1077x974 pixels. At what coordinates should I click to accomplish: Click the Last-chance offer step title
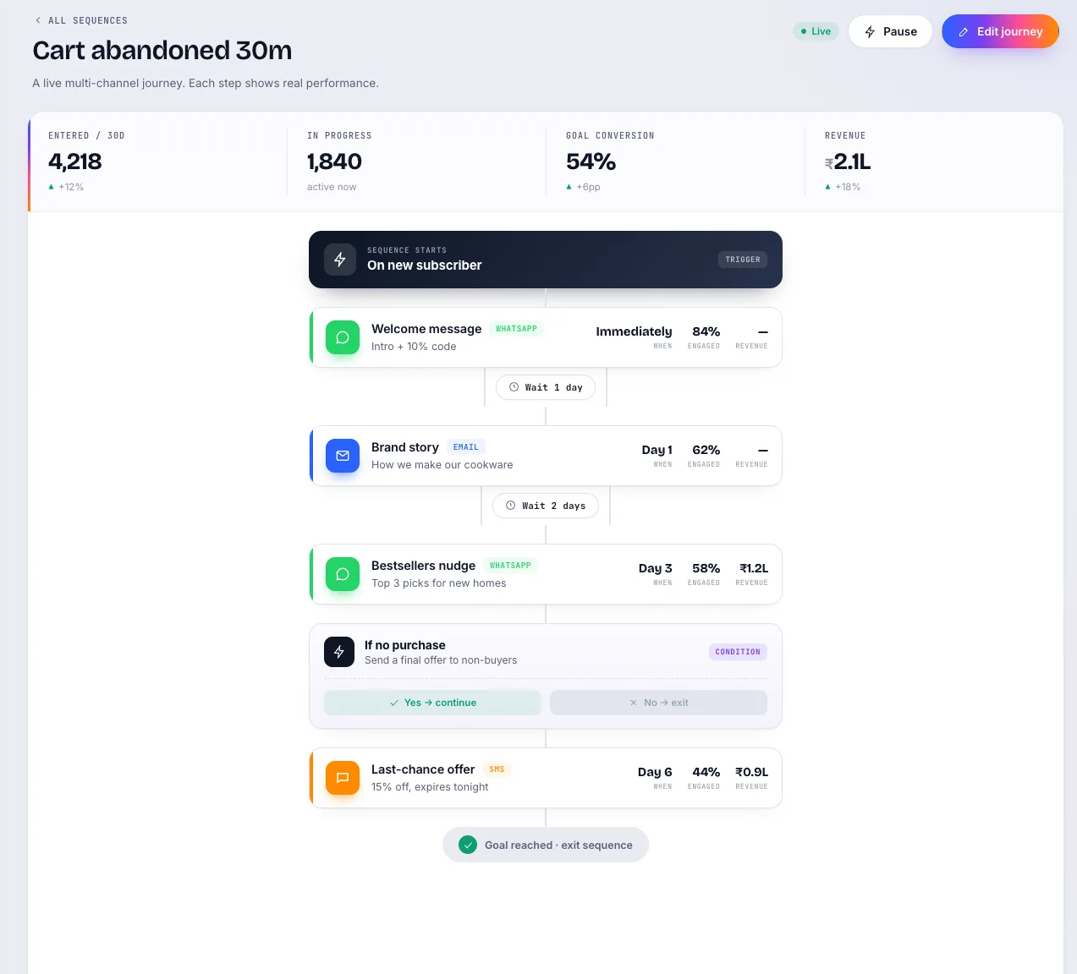(423, 769)
